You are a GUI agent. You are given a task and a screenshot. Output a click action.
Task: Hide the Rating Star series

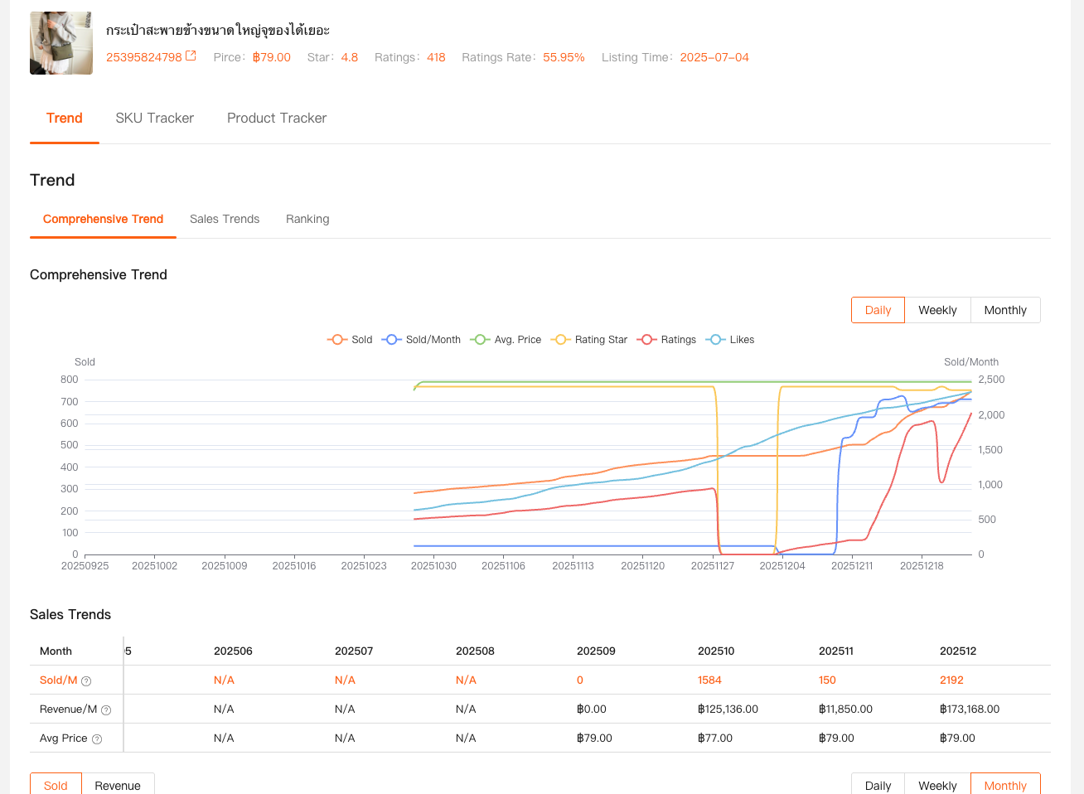(x=592, y=340)
